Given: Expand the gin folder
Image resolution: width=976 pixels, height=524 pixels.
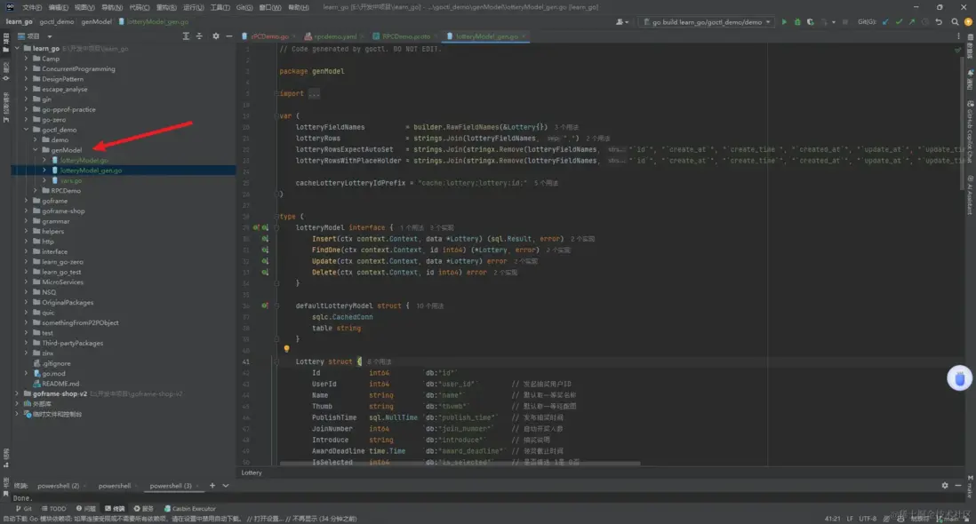Looking at the screenshot, I should click(x=26, y=99).
